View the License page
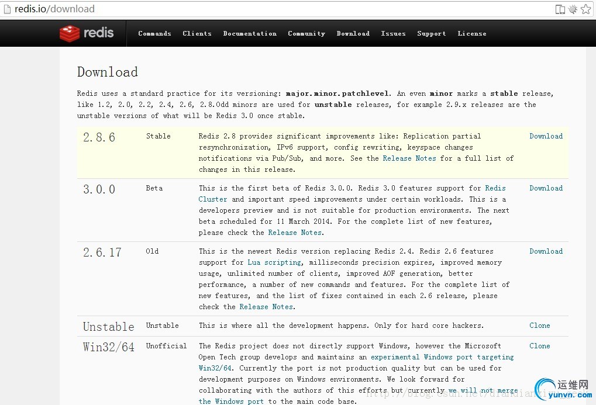 471,33
